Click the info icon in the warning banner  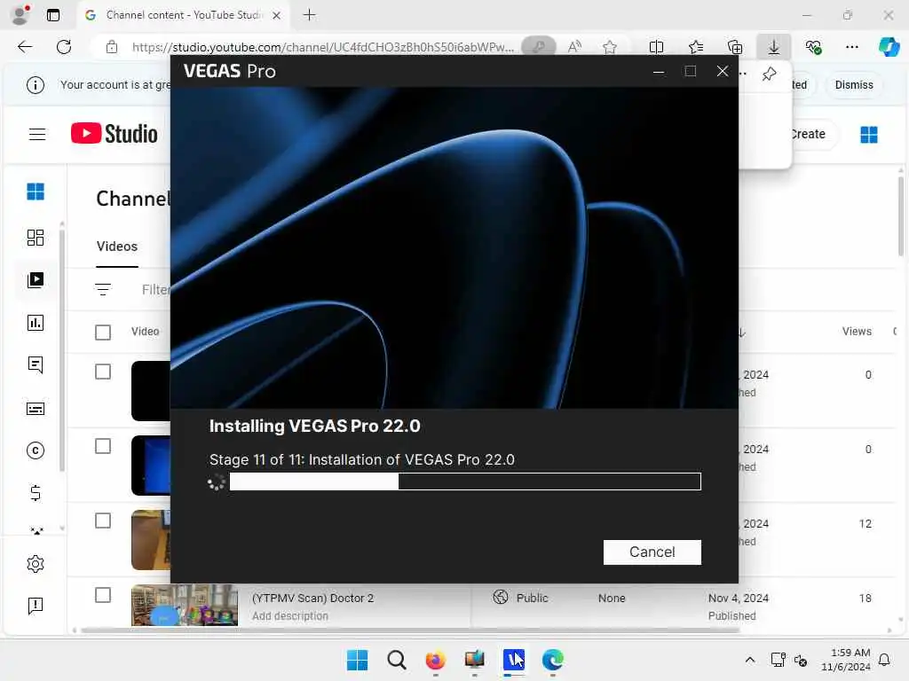[x=36, y=85]
